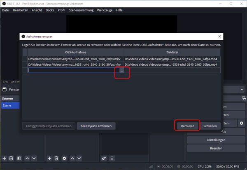Click the CPU: 2.2% status text
Viewport: 247px width, 170px height.
(x=205, y=166)
